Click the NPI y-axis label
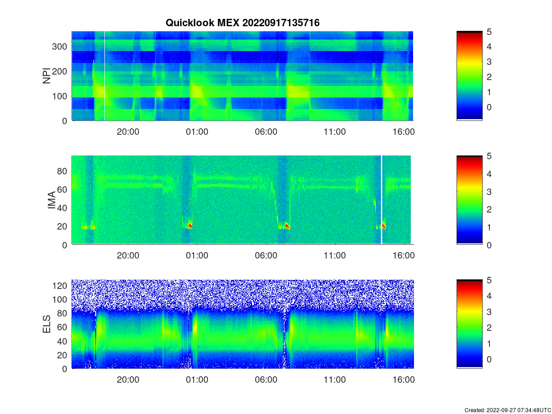Viewport: 552px width, 414px height. pyautogui.click(x=46, y=76)
